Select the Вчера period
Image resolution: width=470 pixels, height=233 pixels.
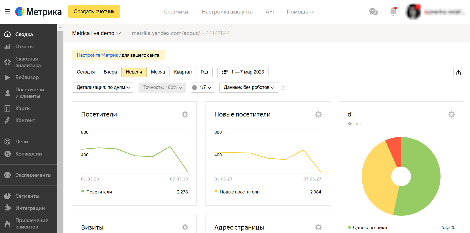(x=110, y=72)
